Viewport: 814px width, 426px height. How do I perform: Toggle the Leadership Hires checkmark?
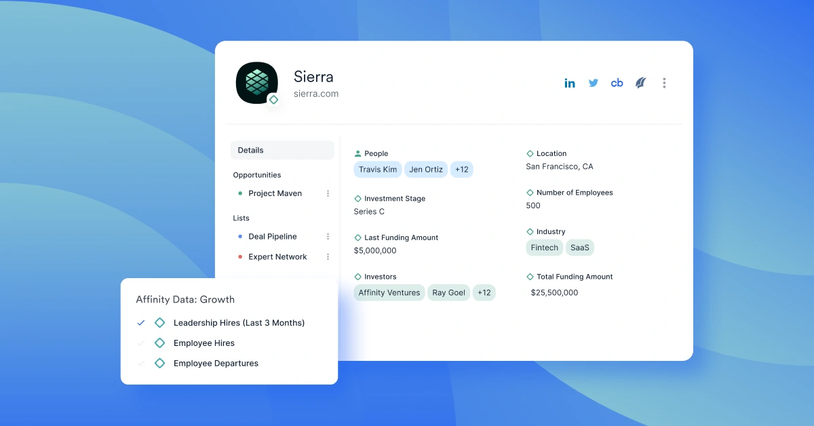point(141,323)
